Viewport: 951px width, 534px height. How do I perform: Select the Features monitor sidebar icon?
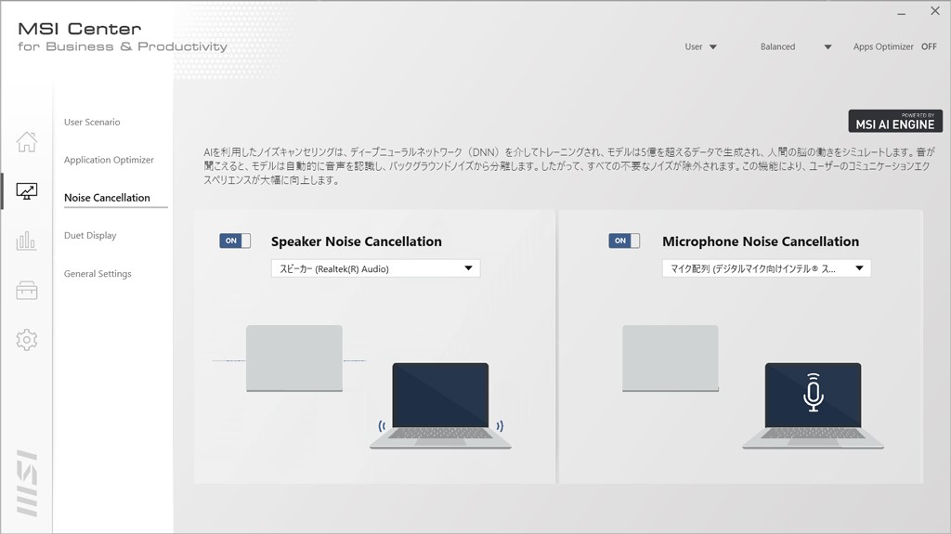coord(27,191)
